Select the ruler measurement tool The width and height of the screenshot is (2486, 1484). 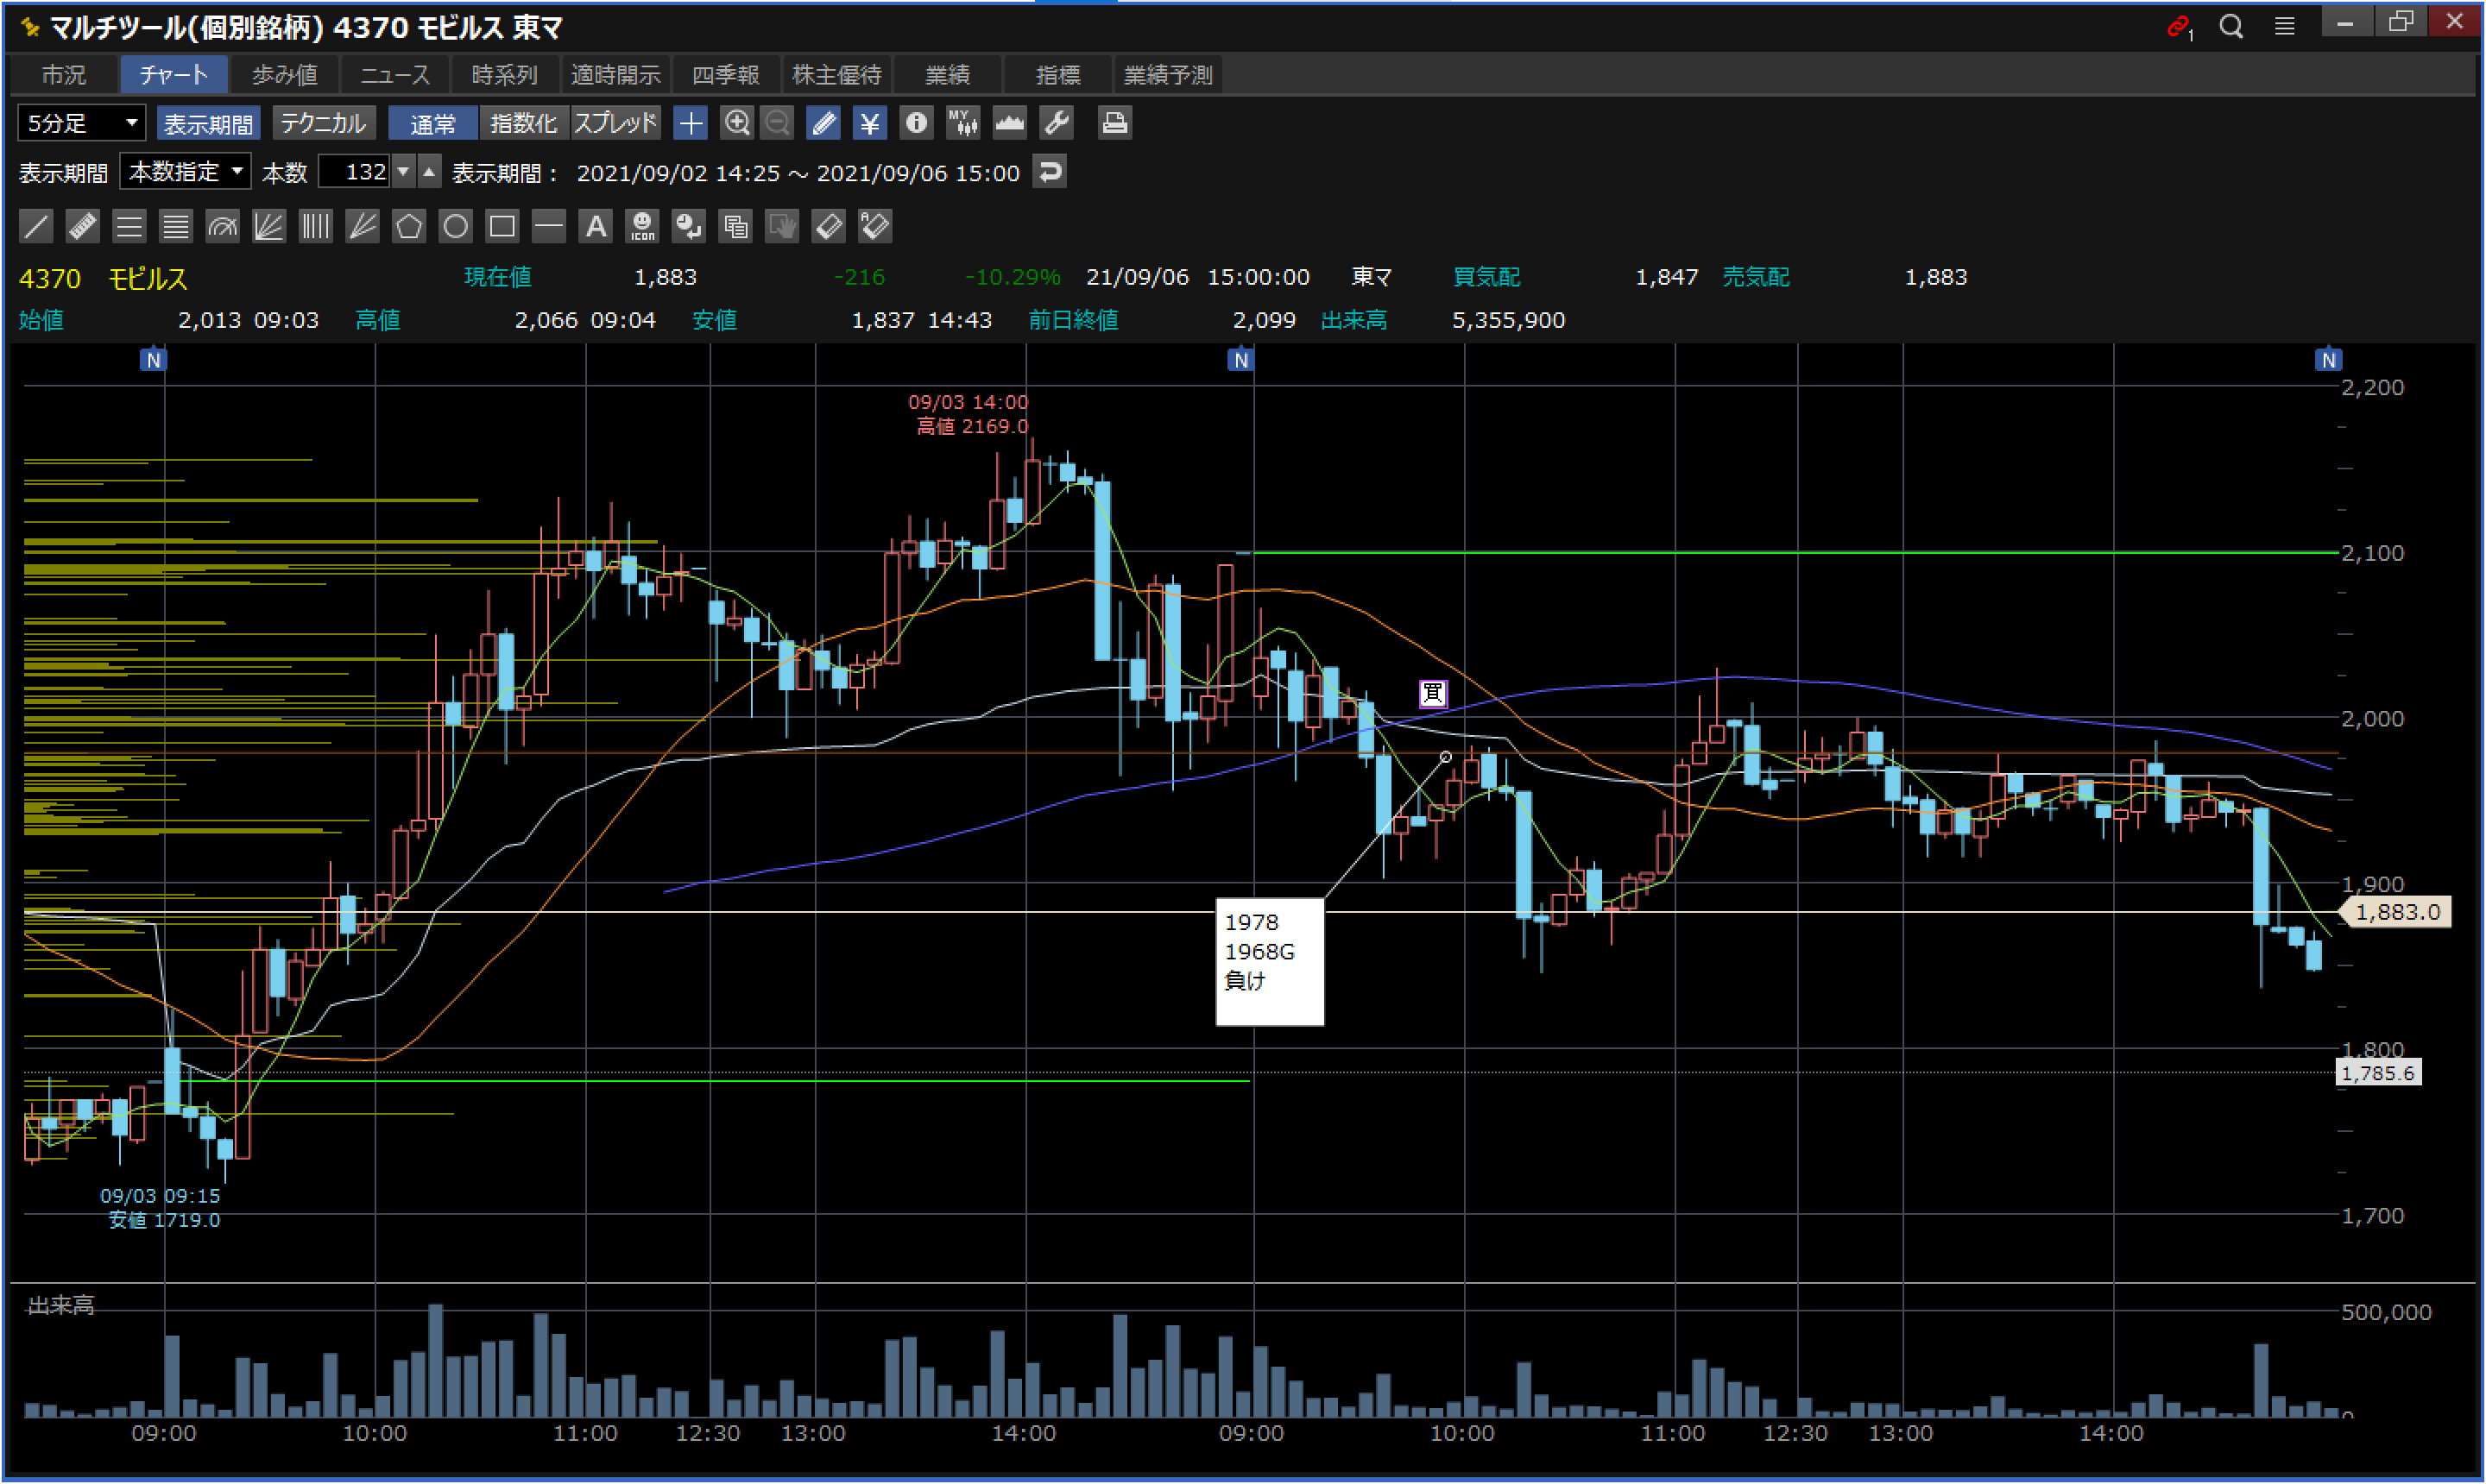pos(83,227)
